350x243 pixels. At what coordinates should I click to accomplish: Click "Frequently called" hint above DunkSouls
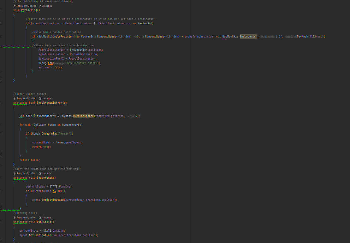click(x=26, y=217)
